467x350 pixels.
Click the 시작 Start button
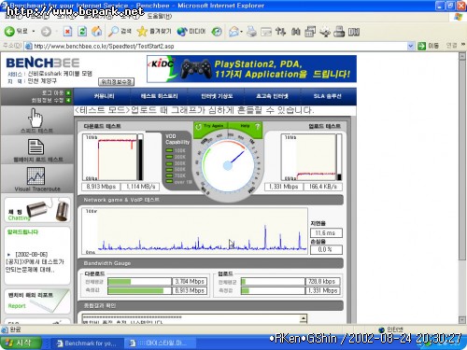click(21, 343)
